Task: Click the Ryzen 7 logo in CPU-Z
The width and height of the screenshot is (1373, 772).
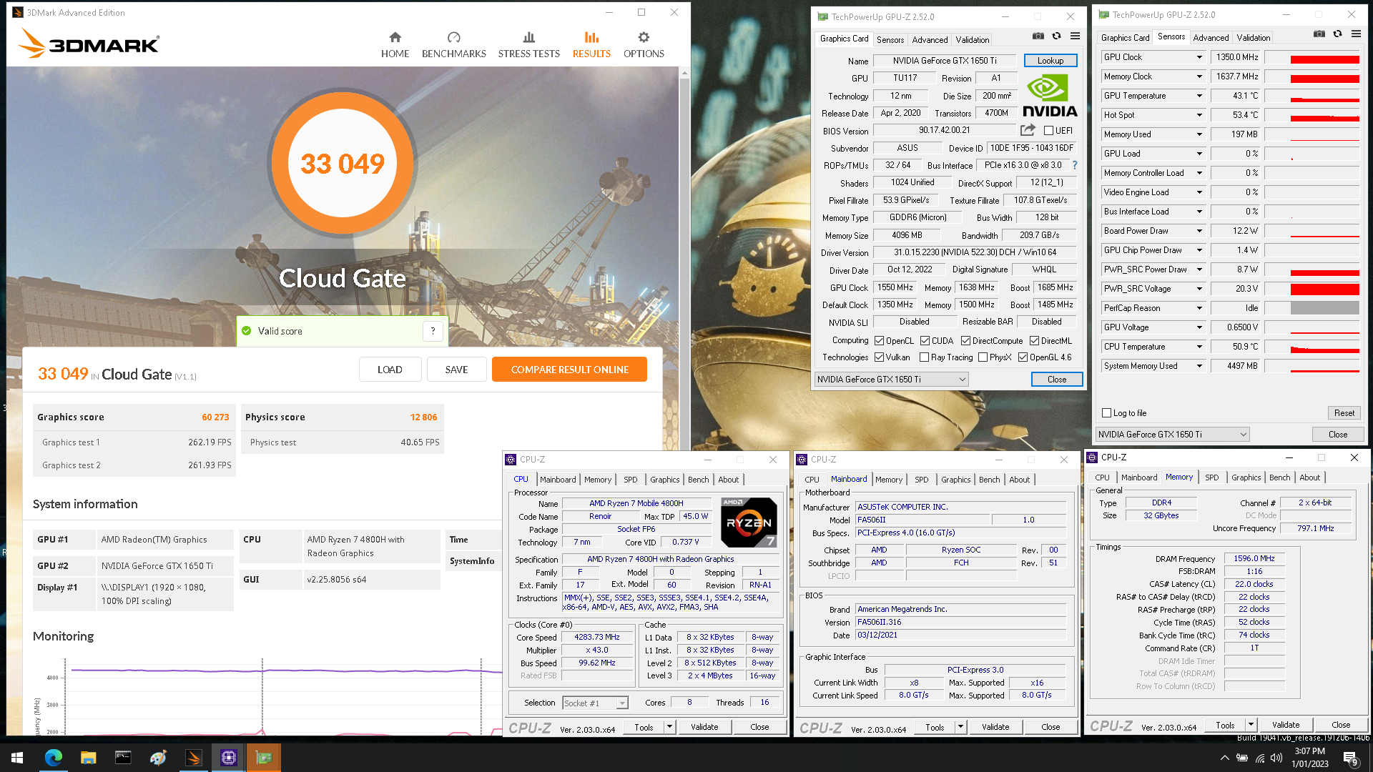Action: click(x=749, y=523)
